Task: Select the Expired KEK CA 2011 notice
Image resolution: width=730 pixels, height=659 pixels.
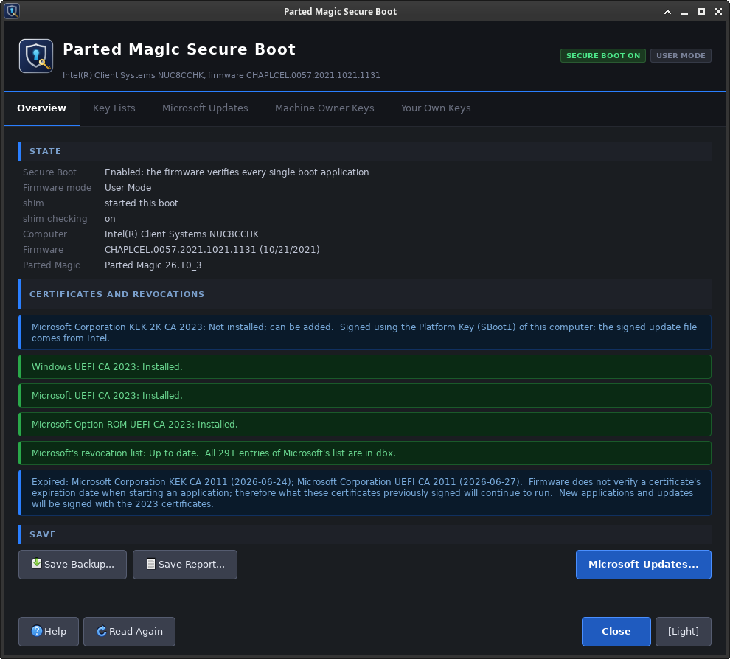Action: tap(365, 493)
